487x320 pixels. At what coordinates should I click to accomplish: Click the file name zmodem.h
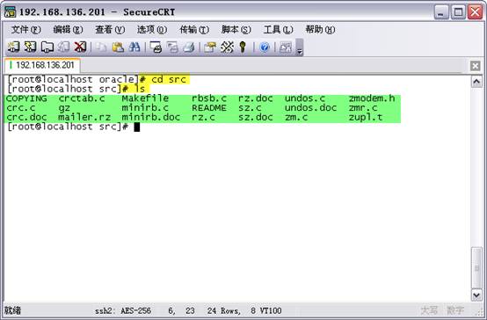[372, 98]
